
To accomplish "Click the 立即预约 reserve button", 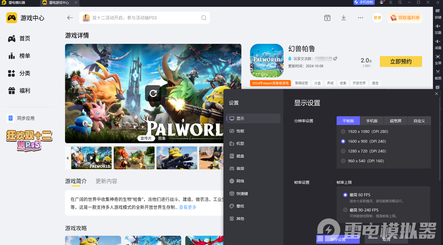I will point(401,62).
